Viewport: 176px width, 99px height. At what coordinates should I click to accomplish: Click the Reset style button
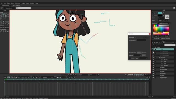[x=166, y=36]
